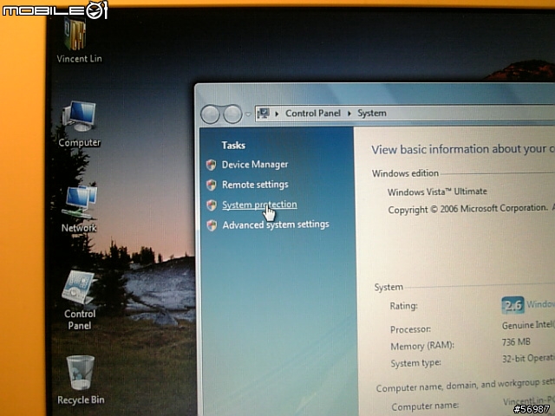Open recent pages dropdown arrow

(x=248, y=114)
